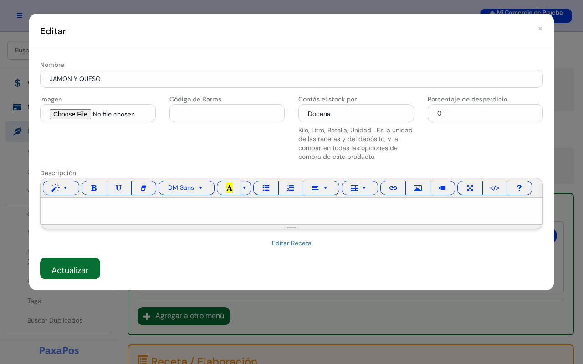Viewport: 583px width, 364px height.
Task: Click Agregar a otro menú in background
Action: point(184,316)
